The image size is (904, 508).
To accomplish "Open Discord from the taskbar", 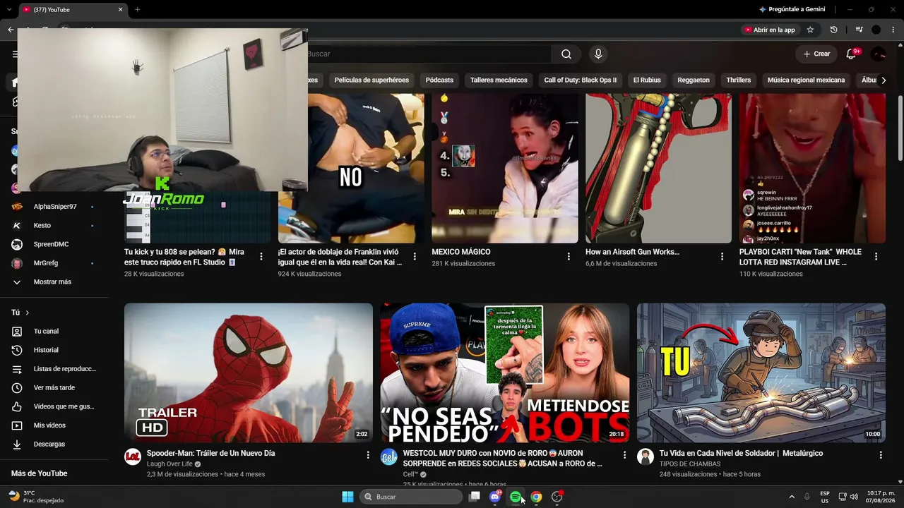I will [x=495, y=497].
